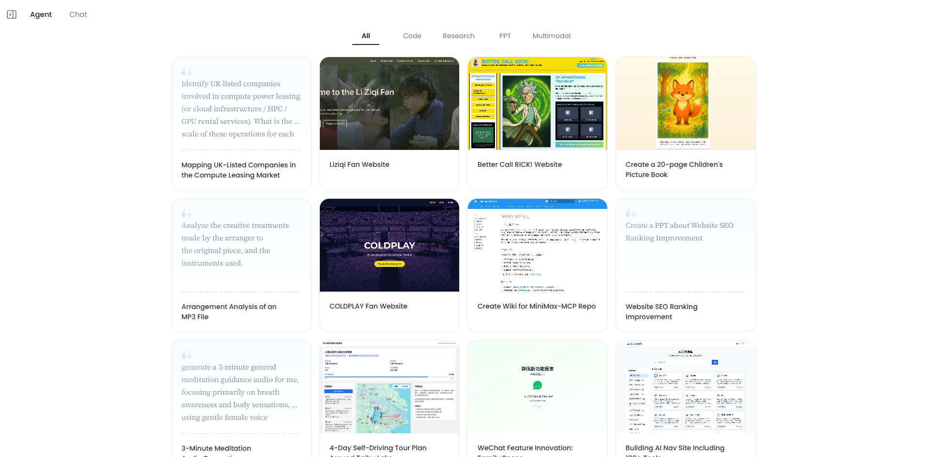The height and width of the screenshot is (457, 929).
Task: Open the PPT category tab
Action: tap(505, 36)
